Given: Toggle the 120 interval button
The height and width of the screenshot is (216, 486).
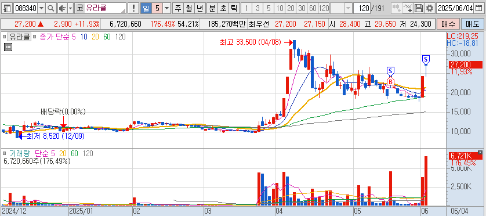Looking at the screenshot, I should point(324,8).
